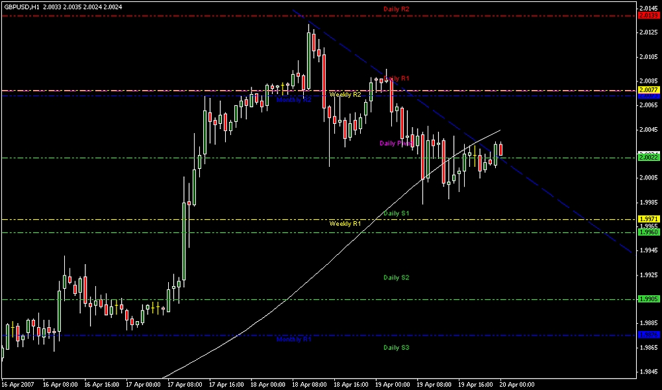Select the Monthly R2 label text
This screenshot has width=662, height=390.
pyautogui.click(x=294, y=100)
